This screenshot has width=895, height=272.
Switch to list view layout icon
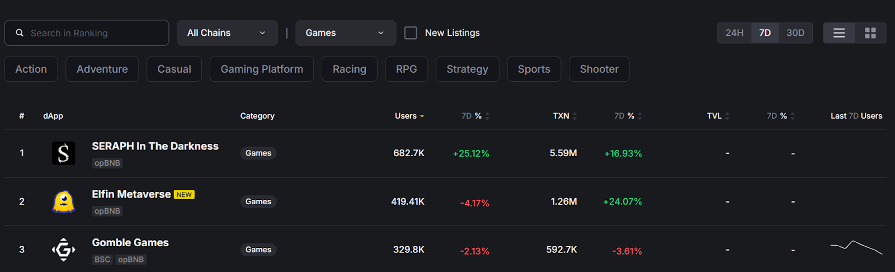[x=839, y=33]
